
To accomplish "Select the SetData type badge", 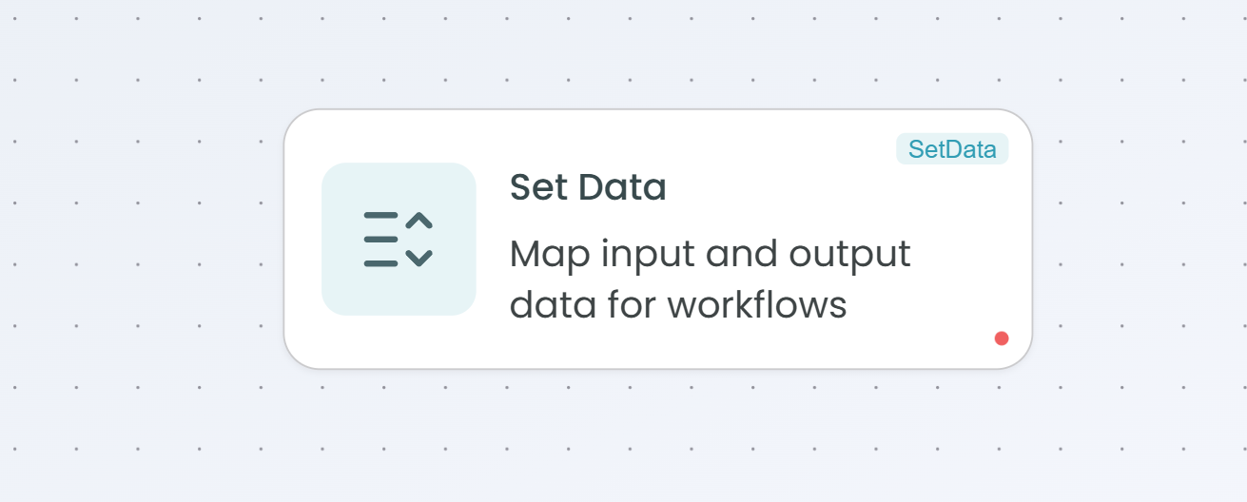I will (x=952, y=149).
